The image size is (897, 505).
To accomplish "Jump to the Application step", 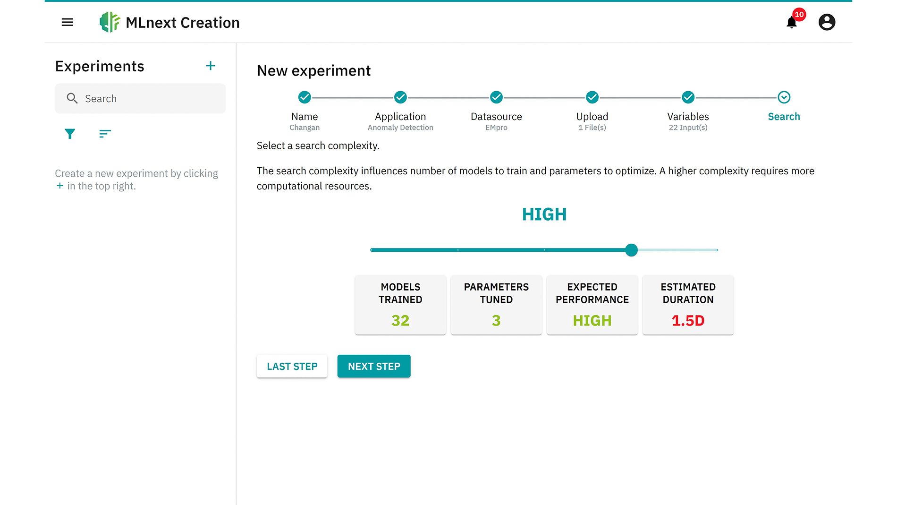I will pyautogui.click(x=400, y=97).
